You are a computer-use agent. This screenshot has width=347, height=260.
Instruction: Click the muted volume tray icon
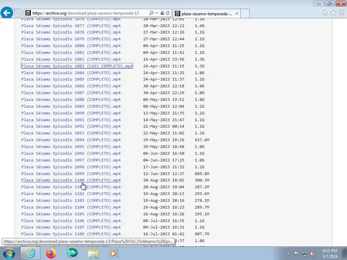[313, 254]
